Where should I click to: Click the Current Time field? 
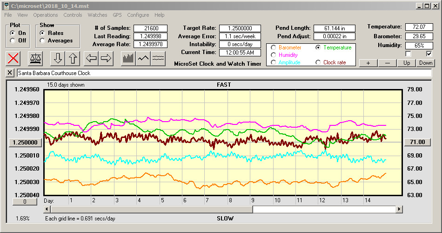click(240, 53)
